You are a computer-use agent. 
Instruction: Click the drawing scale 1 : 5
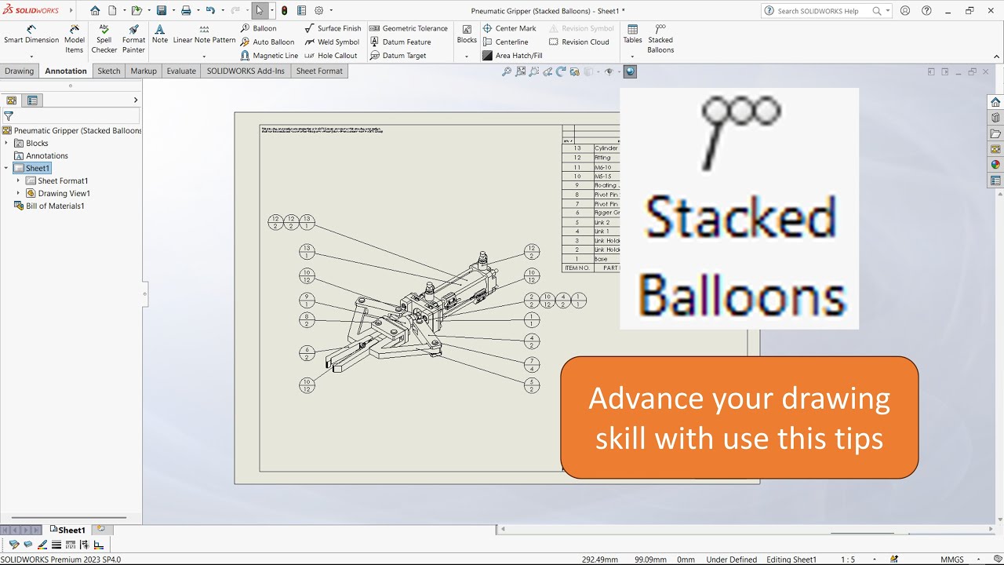tap(848, 560)
